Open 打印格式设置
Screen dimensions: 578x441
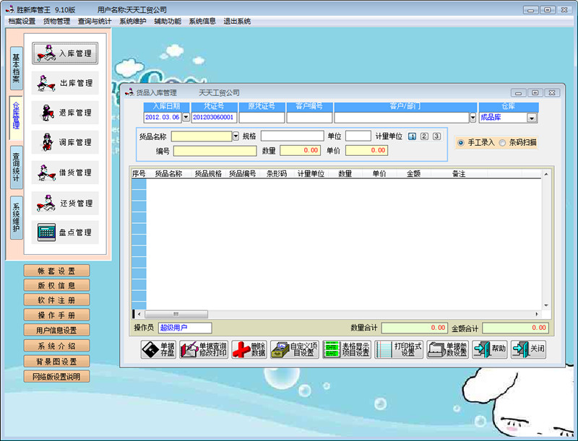click(400, 349)
